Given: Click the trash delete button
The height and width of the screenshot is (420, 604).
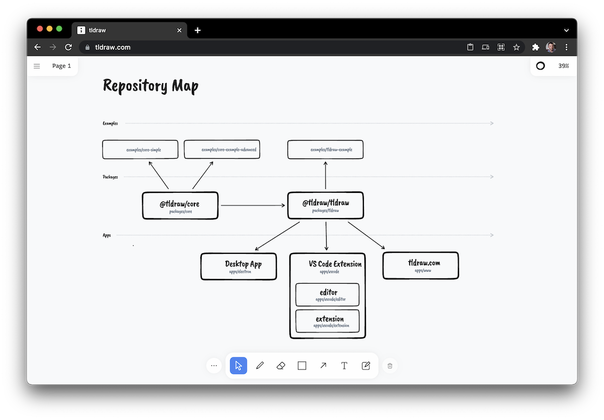Looking at the screenshot, I should (x=390, y=366).
